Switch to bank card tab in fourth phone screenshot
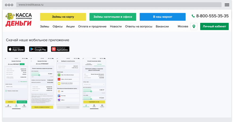Image resolution: width=234 pixels, height=122 pixels. pos(89,64)
